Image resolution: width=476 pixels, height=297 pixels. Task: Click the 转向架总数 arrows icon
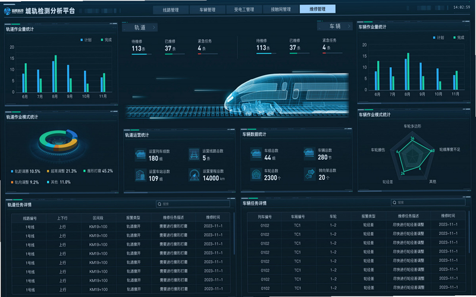[x=309, y=174]
